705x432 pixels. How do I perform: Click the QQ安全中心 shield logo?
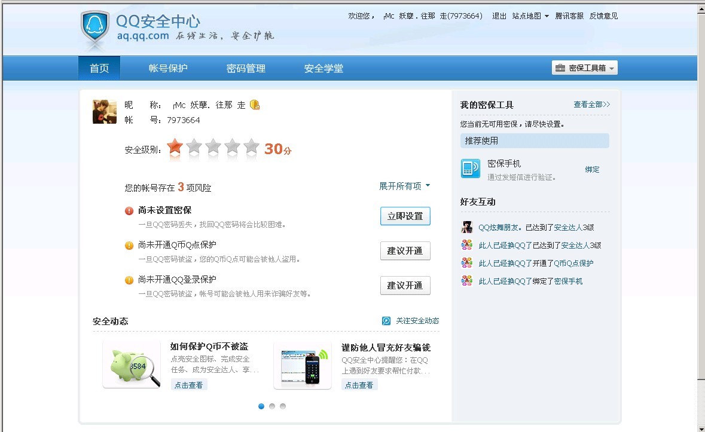coord(95,28)
